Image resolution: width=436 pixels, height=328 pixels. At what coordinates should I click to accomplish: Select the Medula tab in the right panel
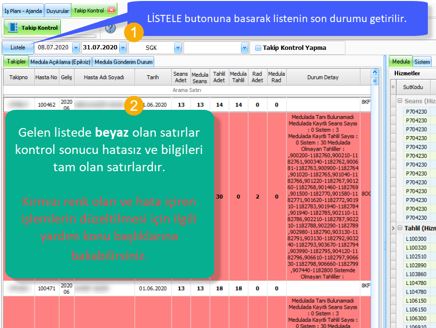(401, 61)
